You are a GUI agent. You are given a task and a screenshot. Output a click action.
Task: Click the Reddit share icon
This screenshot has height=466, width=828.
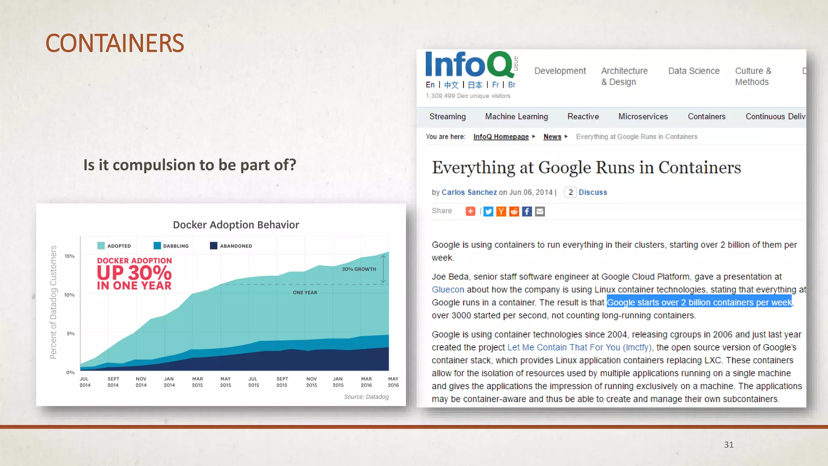pyautogui.click(x=514, y=212)
